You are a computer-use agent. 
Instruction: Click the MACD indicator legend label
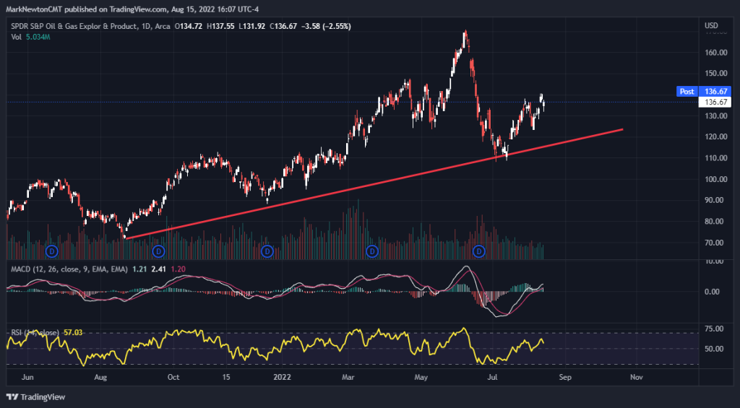tap(69, 269)
